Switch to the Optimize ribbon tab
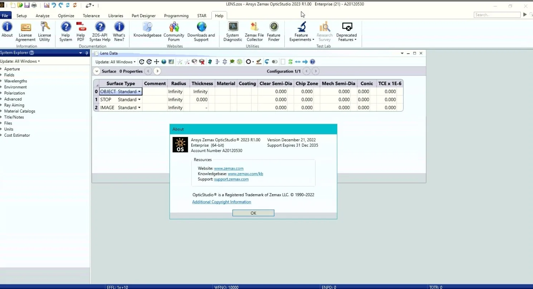This screenshot has height=289, width=533. pos(66,16)
